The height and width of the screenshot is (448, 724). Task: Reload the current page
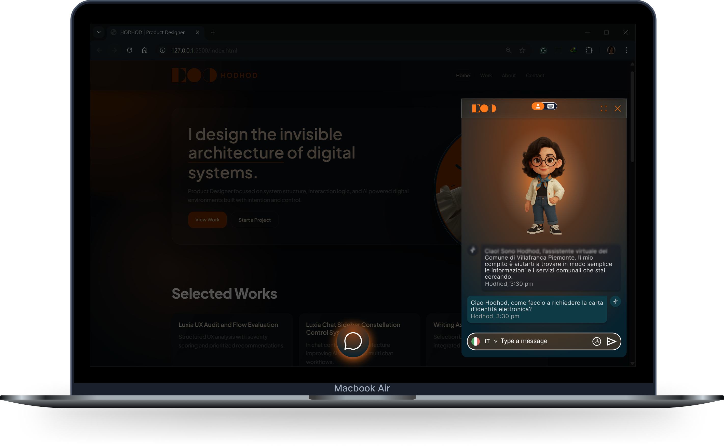point(129,50)
